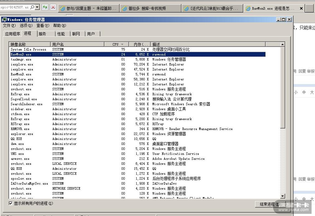The width and height of the screenshot is (315, 216).
Task: Click the browser stop (red X) icon
Action: 53,8
